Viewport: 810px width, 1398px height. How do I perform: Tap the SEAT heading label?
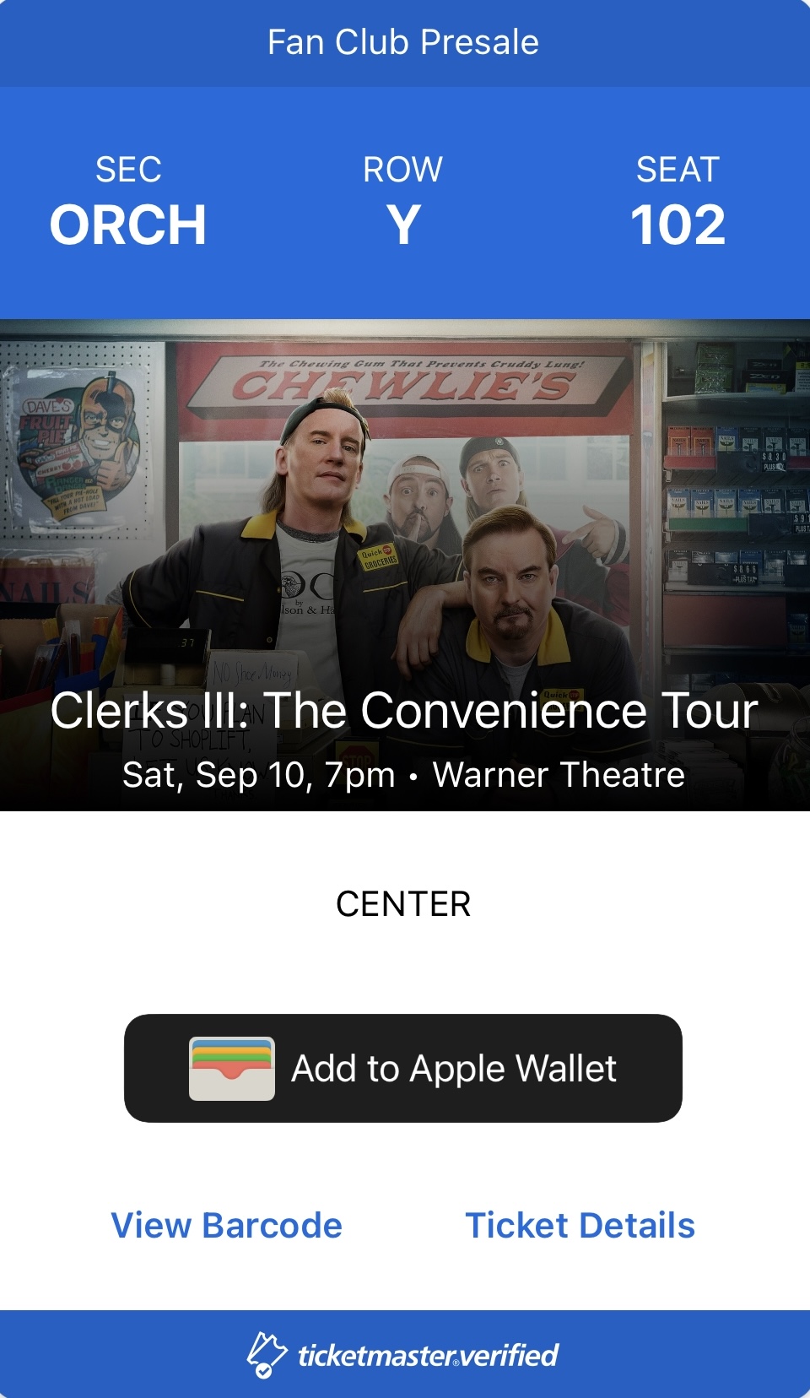[678, 170]
